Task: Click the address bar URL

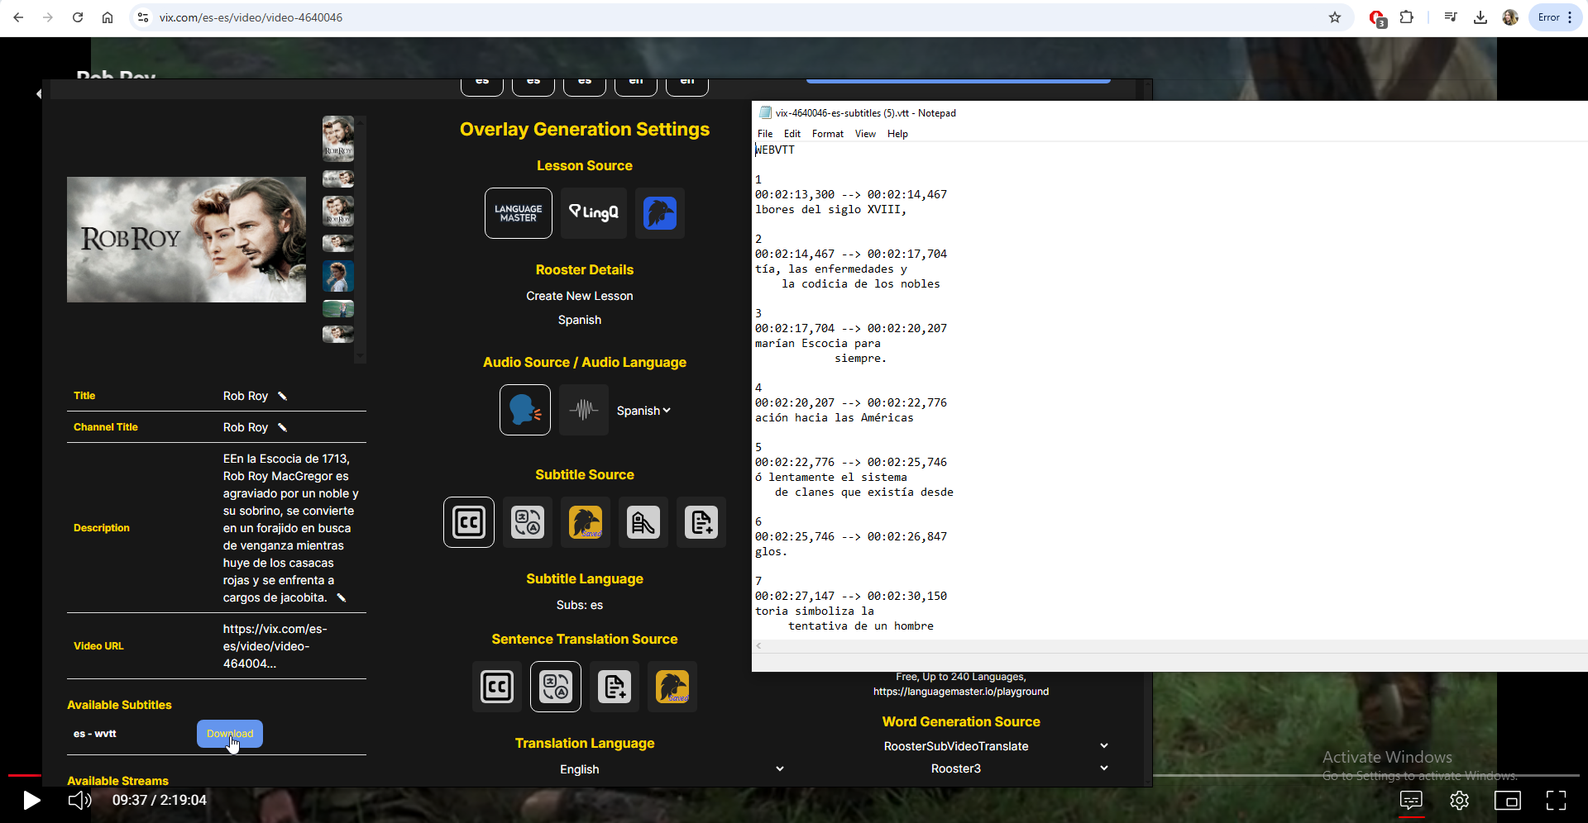Action: coord(251,17)
